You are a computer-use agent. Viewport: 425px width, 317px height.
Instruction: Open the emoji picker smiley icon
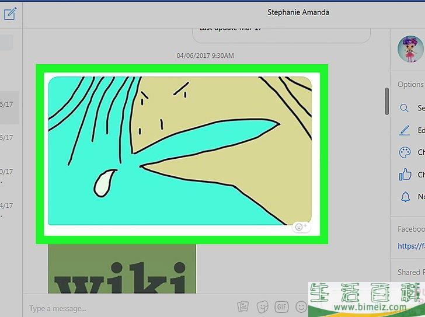[301, 306]
